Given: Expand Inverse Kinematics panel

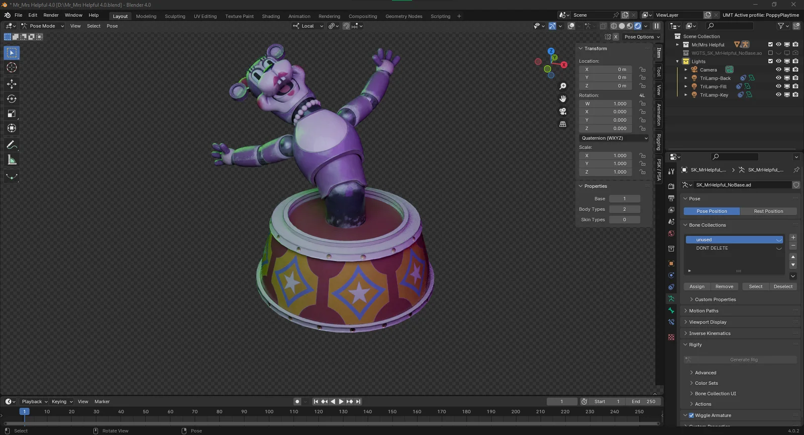Looking at the screenshot, I should pyautogui.click(x=710, y=334).
